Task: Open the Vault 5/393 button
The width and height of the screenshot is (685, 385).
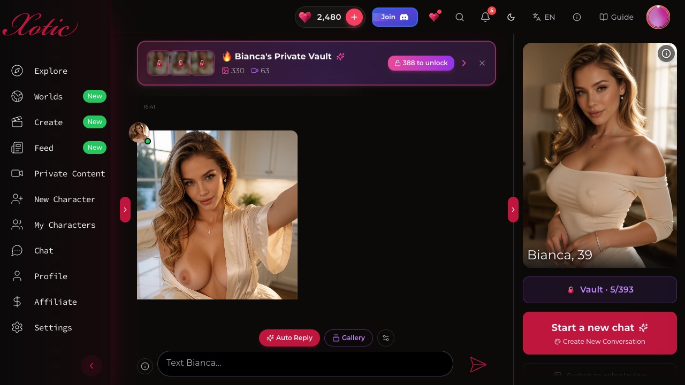Action: point(600,290)
